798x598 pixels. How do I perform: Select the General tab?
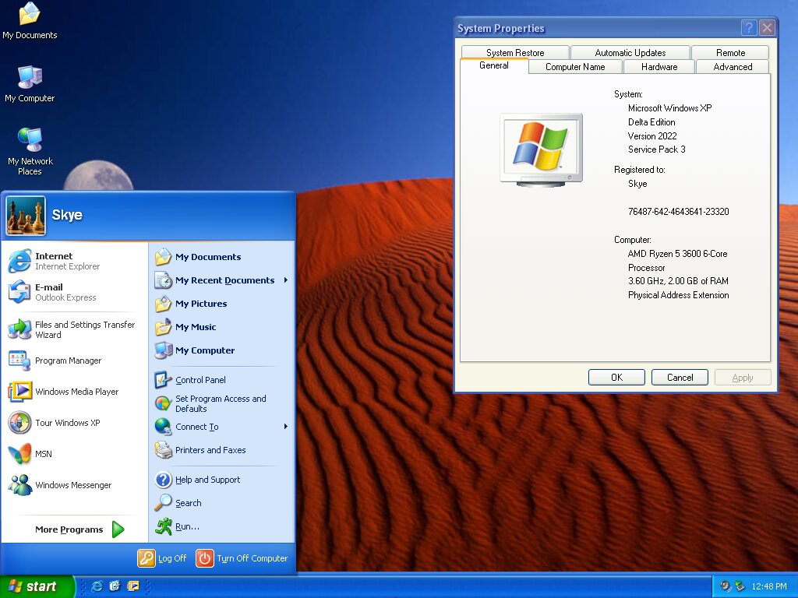(493, 65)
